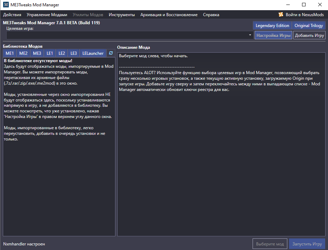Click the Добавить Игру button
This screenshot has width=328, height=250.
pyautogui.click(x=309, y=35)
